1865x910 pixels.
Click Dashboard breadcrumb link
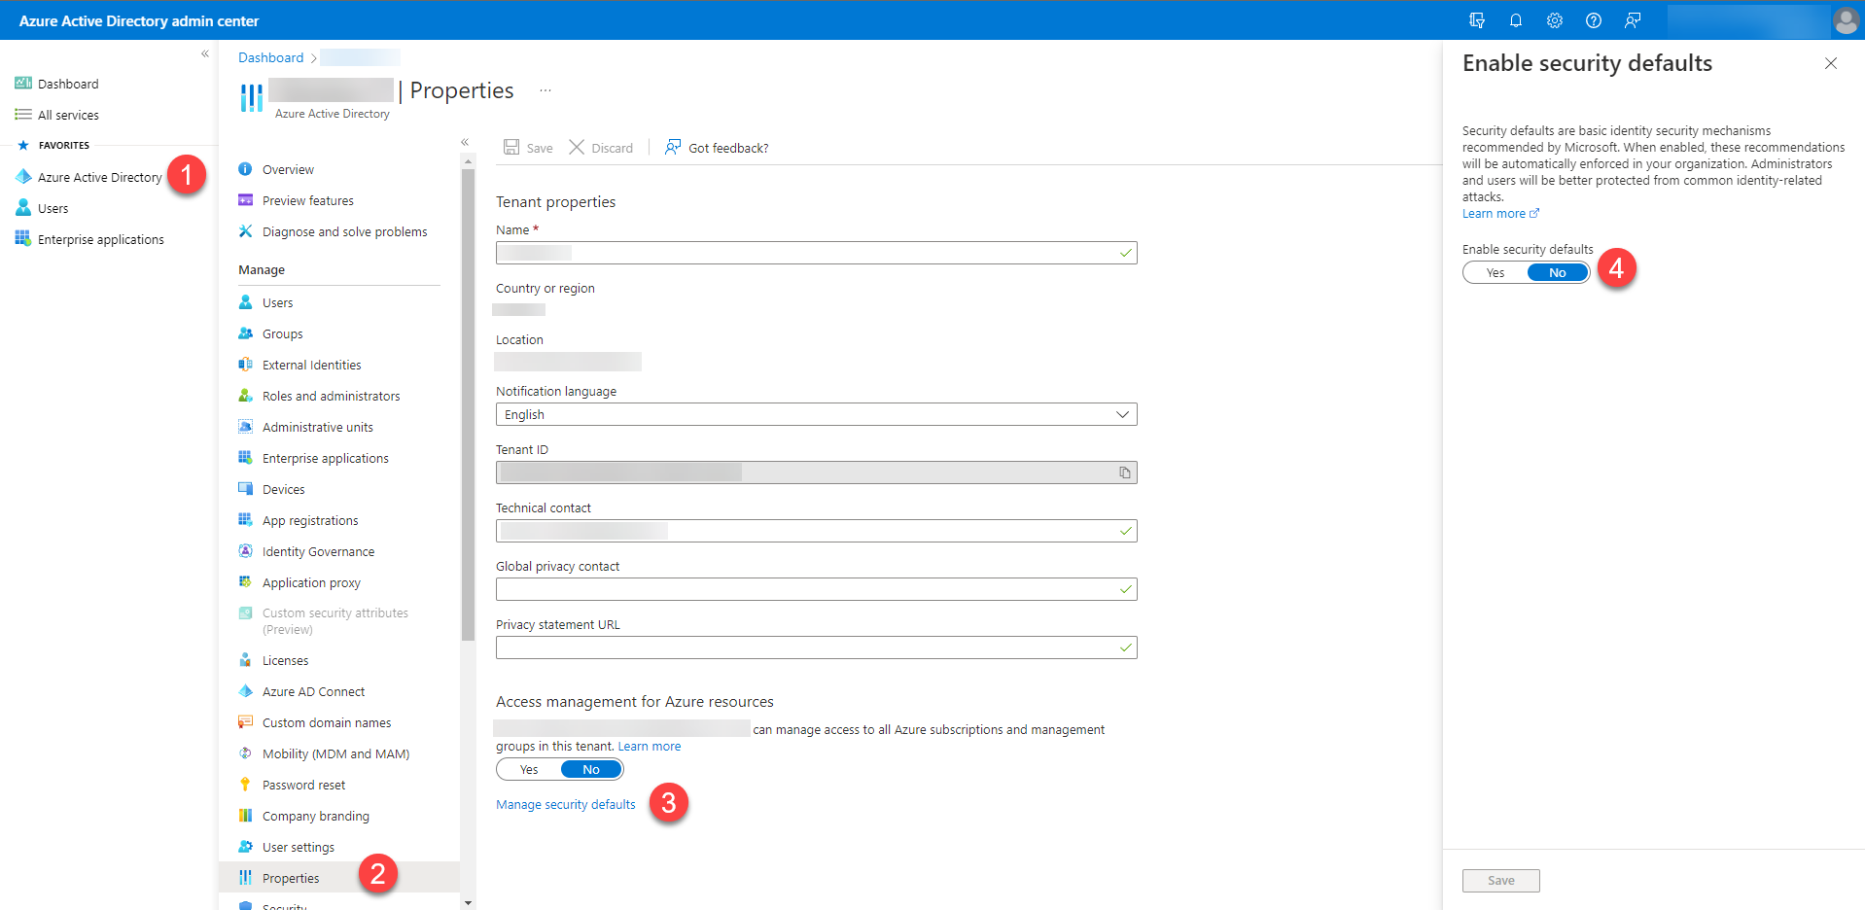click(x=271, y=57)
